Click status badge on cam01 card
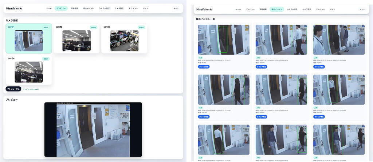Viewport: 373px width, 162px height. [46, 27]
